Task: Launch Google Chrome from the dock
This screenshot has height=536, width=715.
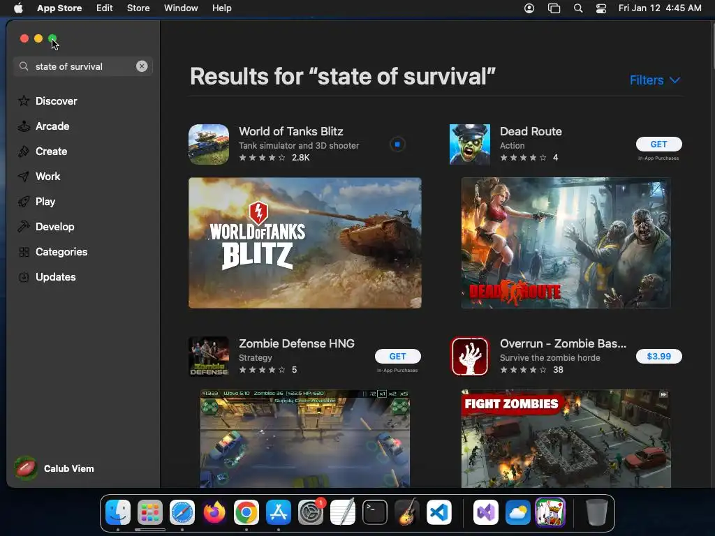Action: [x=246, y=512]
